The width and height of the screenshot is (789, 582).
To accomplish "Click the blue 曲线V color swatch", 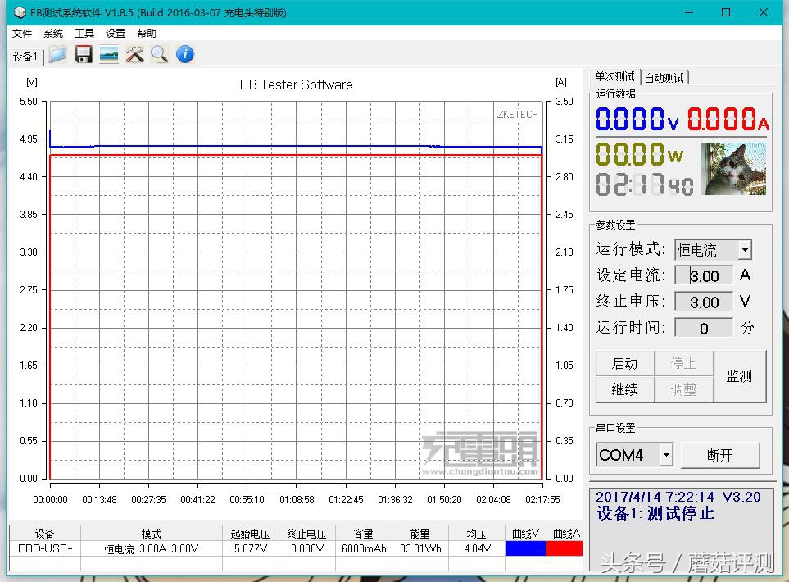I will click(525, 548).
